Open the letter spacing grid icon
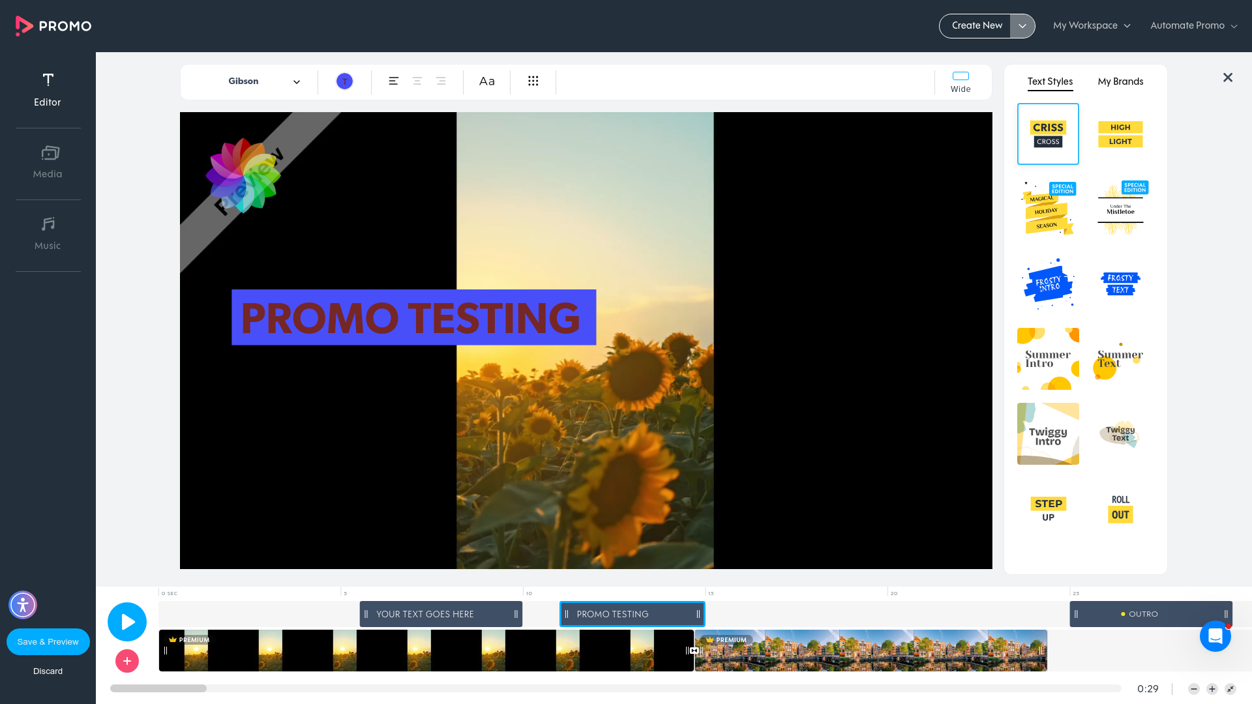 (533, 81)
